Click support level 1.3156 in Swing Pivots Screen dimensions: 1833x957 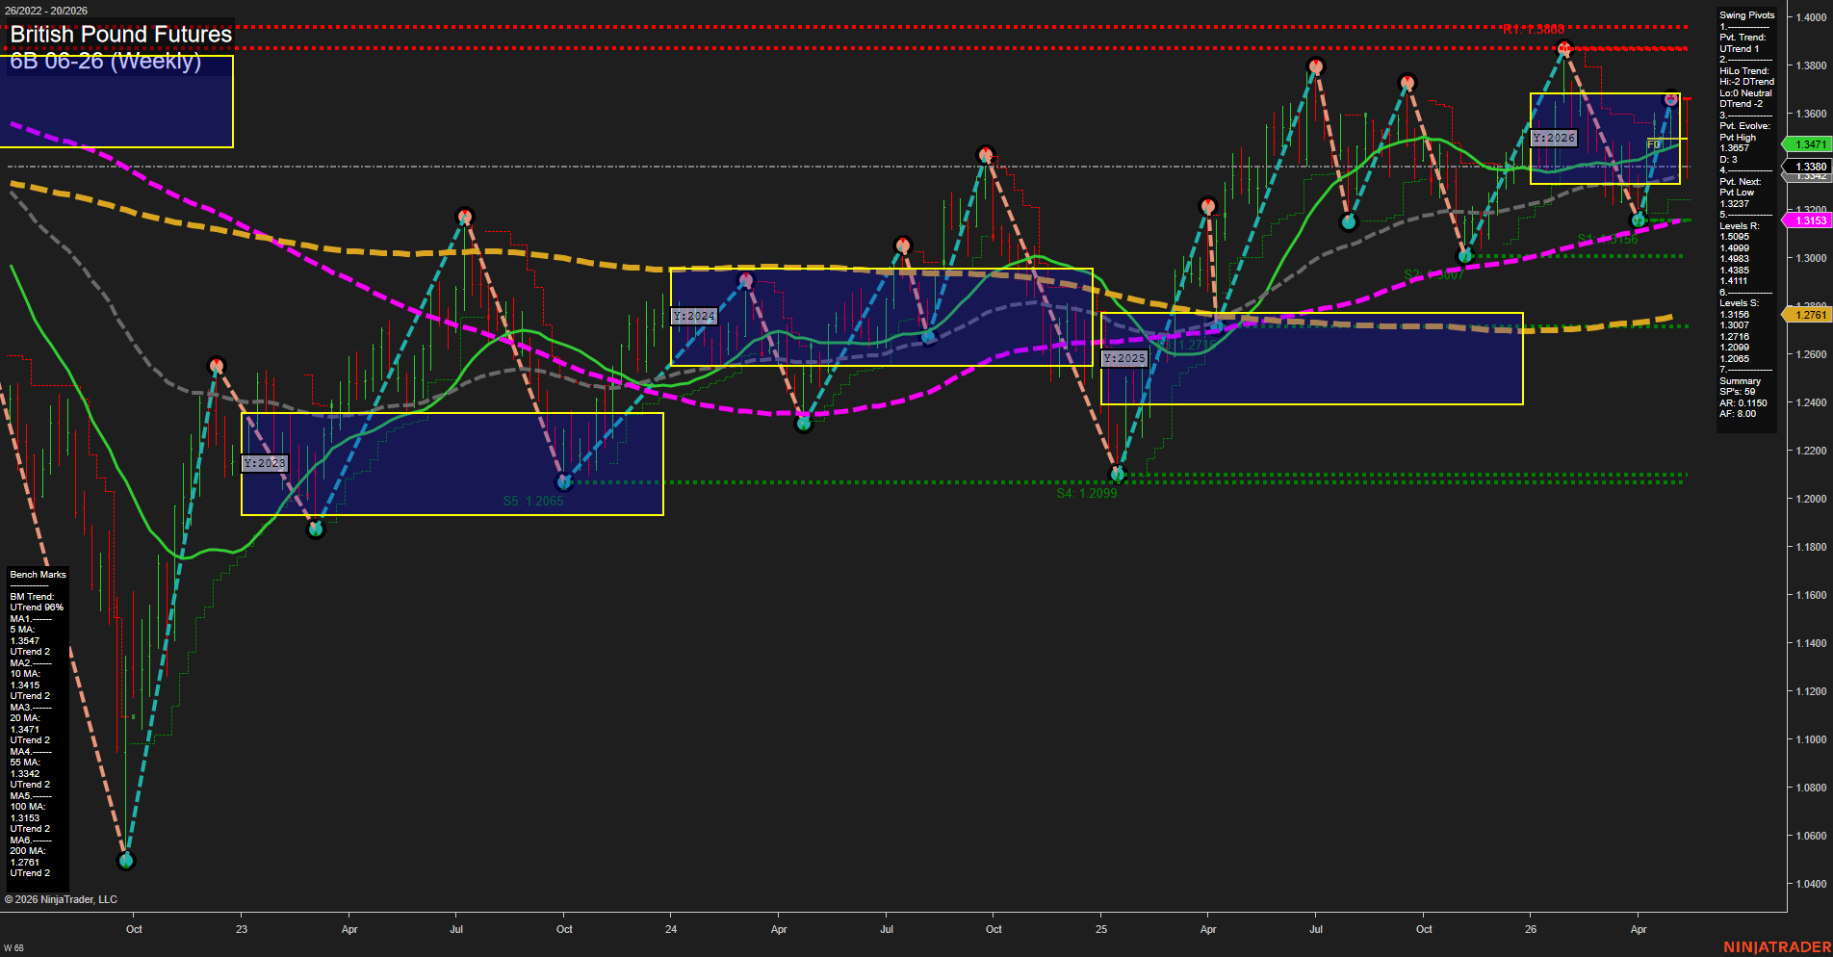coord(1734,315)
